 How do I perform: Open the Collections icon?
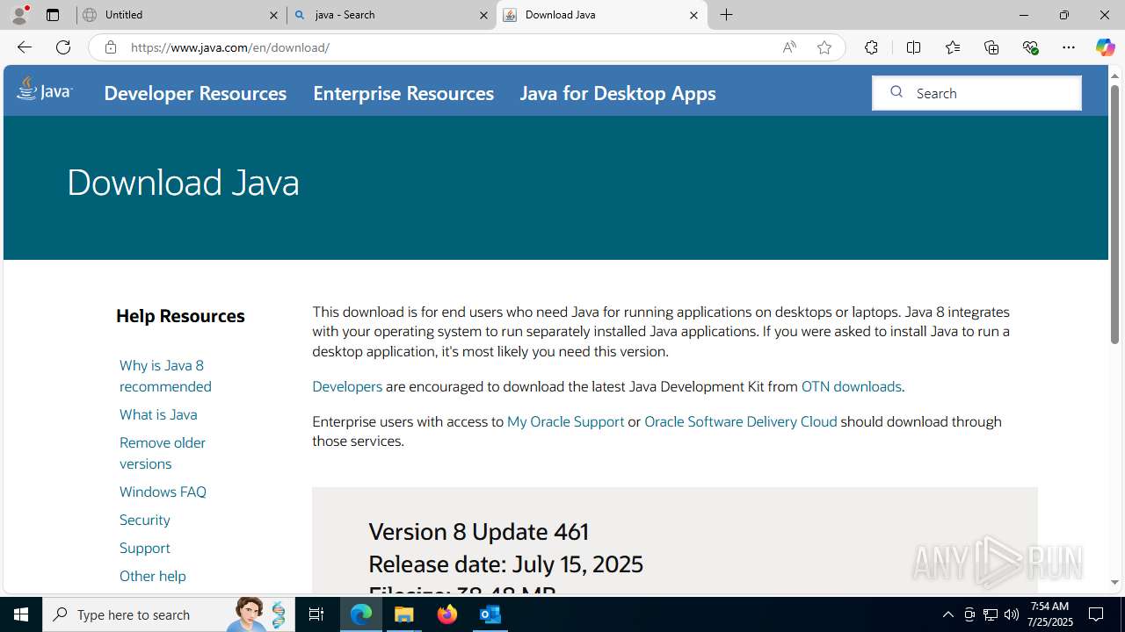point(991,47)
